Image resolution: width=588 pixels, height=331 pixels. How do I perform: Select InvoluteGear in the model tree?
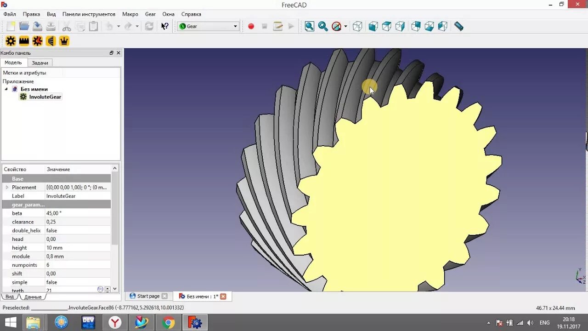pyautogui.click(x=45, y=97)
